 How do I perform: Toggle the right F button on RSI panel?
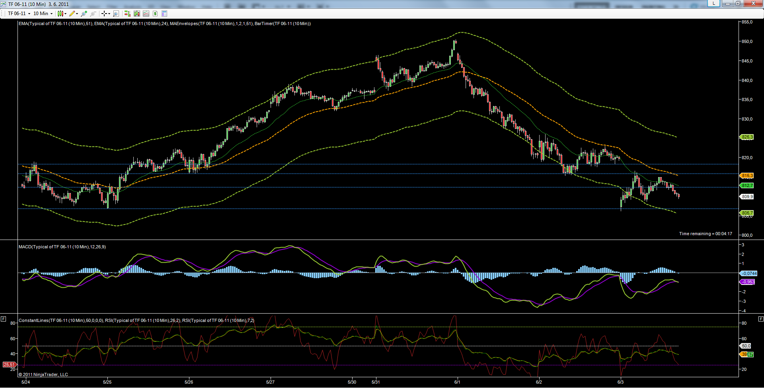761,319
